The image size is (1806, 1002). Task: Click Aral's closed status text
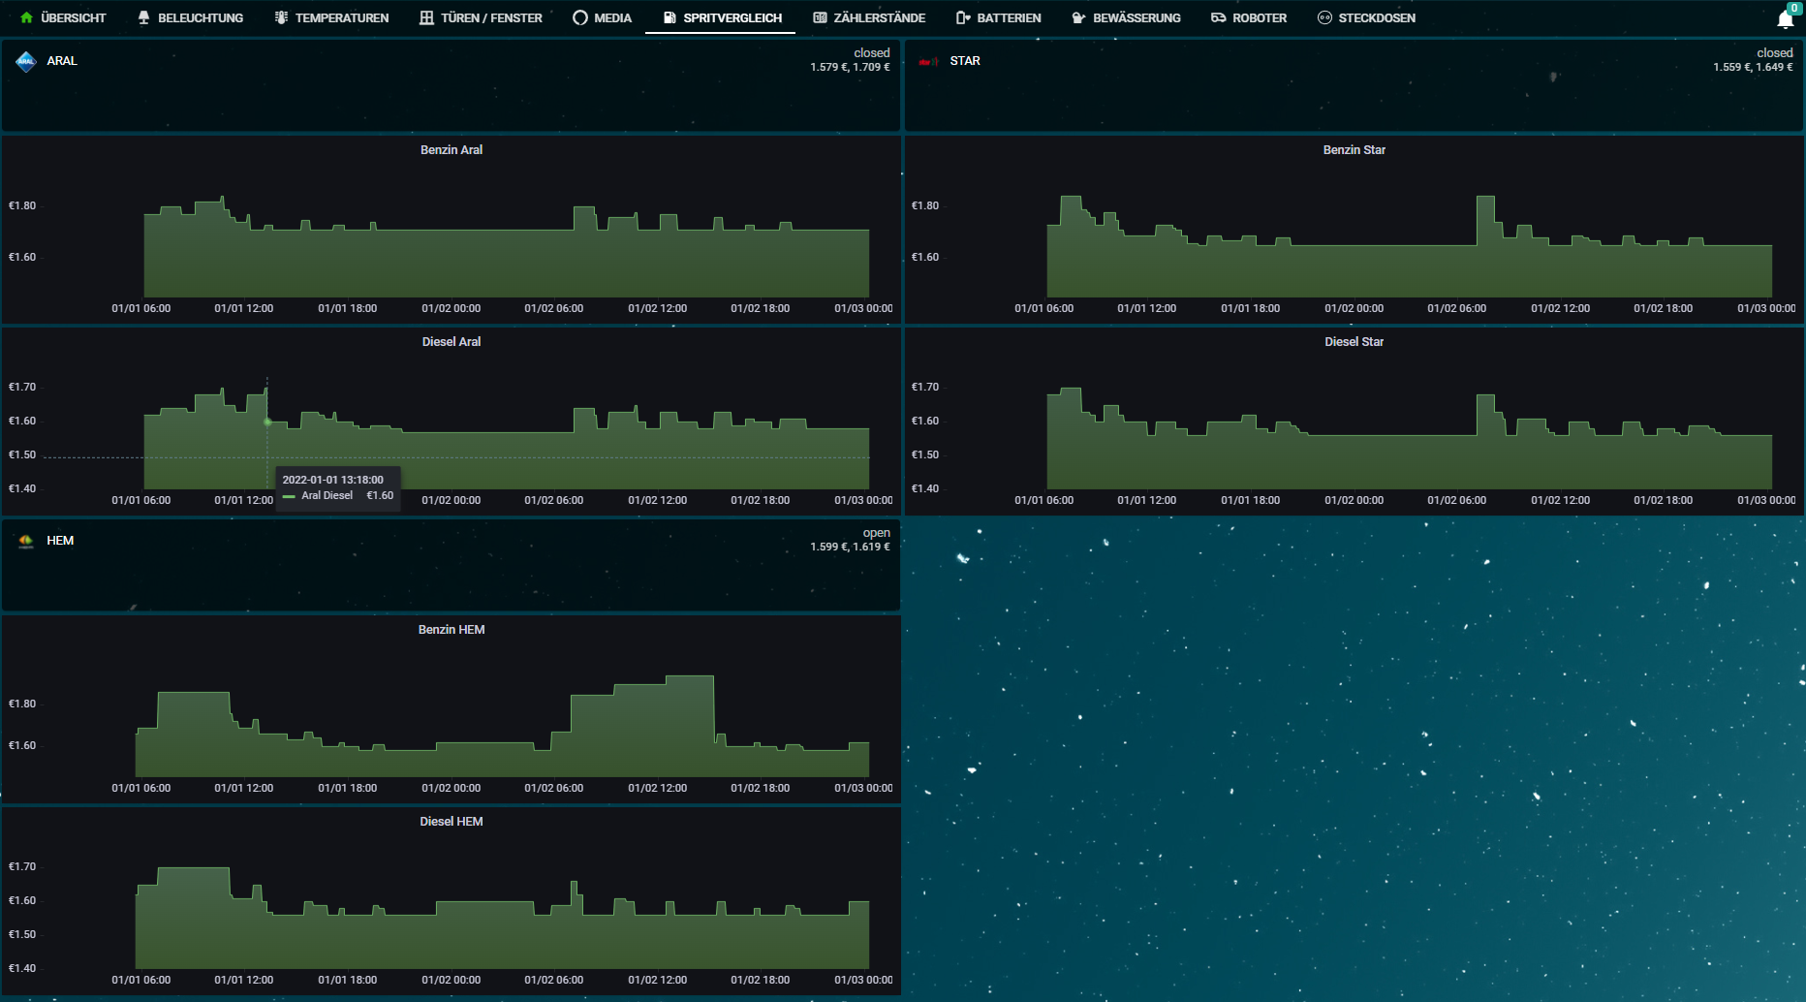(x=872, y=53)
